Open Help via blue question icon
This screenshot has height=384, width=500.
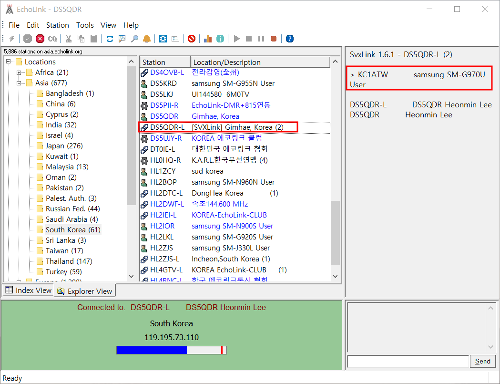pyautogui.click(x=289, y=39)
